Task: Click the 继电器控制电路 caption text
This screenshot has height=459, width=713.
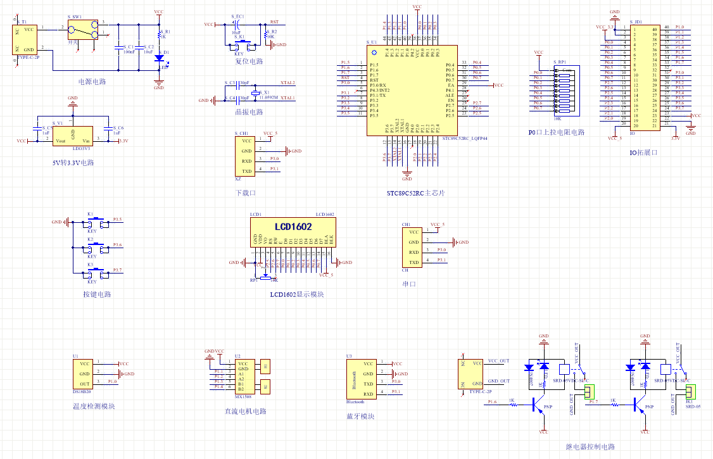Action: click(590, 447)
